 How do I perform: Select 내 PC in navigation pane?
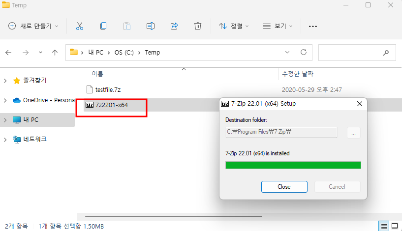31,119
